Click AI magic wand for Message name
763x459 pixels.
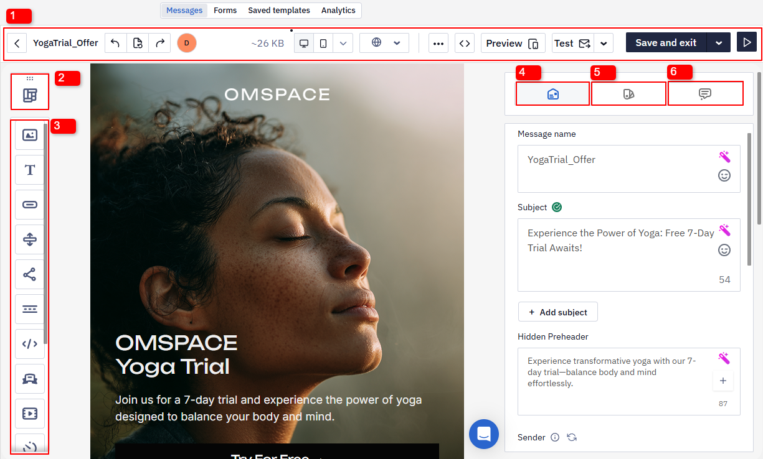(724, 157)
